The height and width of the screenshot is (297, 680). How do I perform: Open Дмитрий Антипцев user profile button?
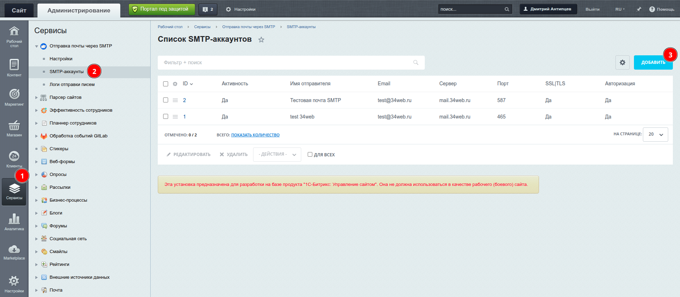click(x=548, y=9)
